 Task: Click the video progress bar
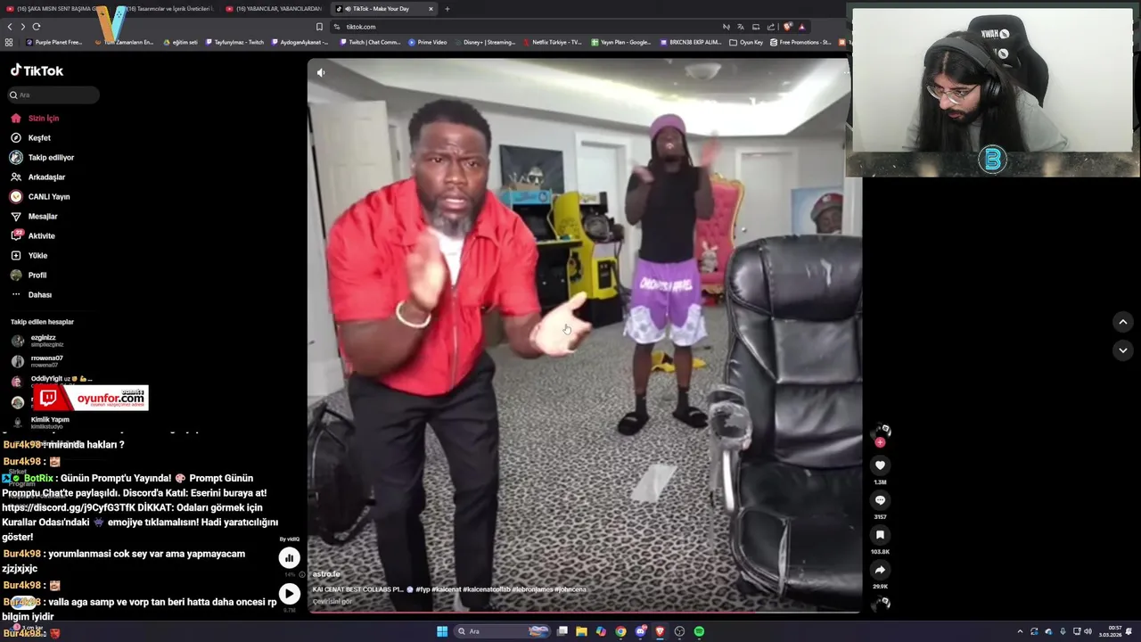[x=584, y=613]
